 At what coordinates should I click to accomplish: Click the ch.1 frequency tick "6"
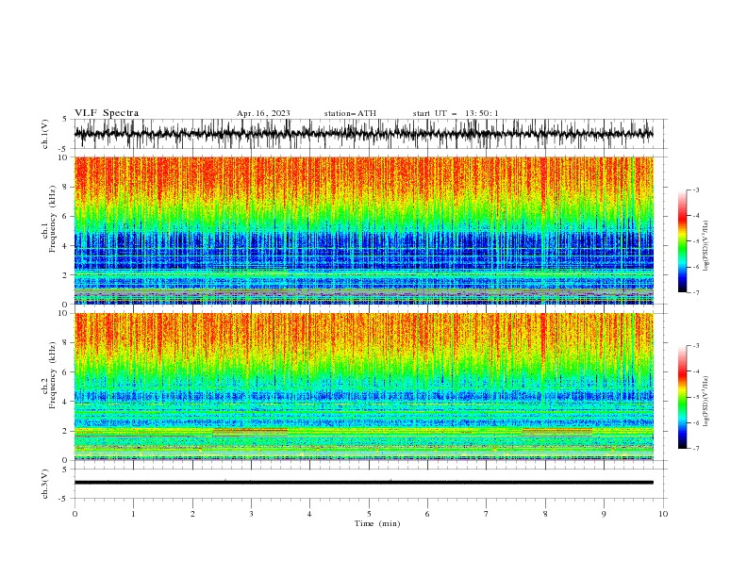click(64, 217)
